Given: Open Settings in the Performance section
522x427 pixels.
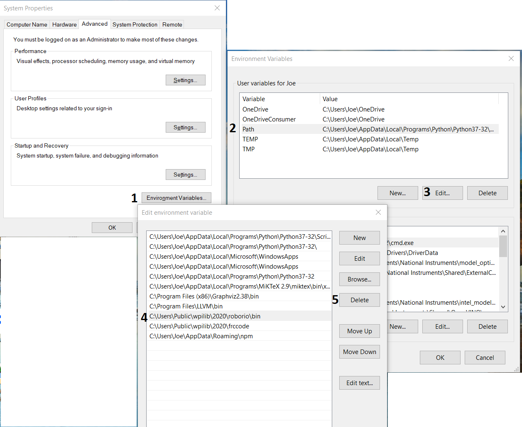Looking at the screenshot, I should click(185, 80).
